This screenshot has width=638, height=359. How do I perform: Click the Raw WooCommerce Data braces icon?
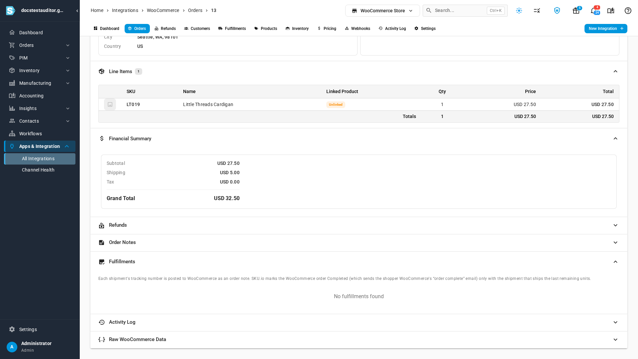(102, 339)
